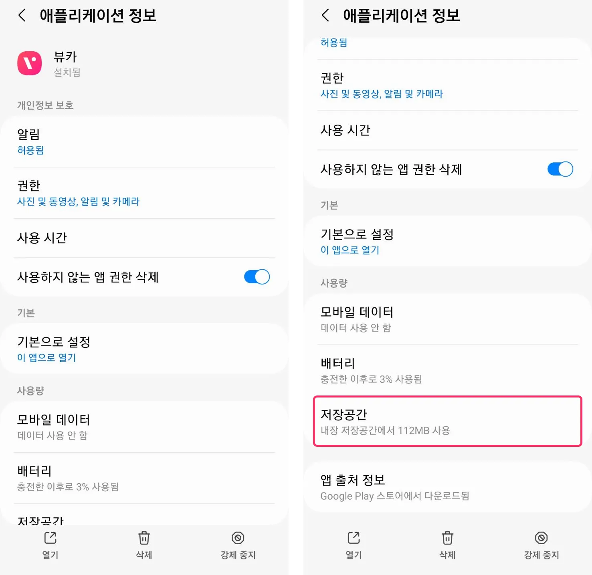Viewport: 592px width, 575px height.
Task: Open highlighted 저장공간 storage item
Action: pyautogui.click(x=447, y=421)
